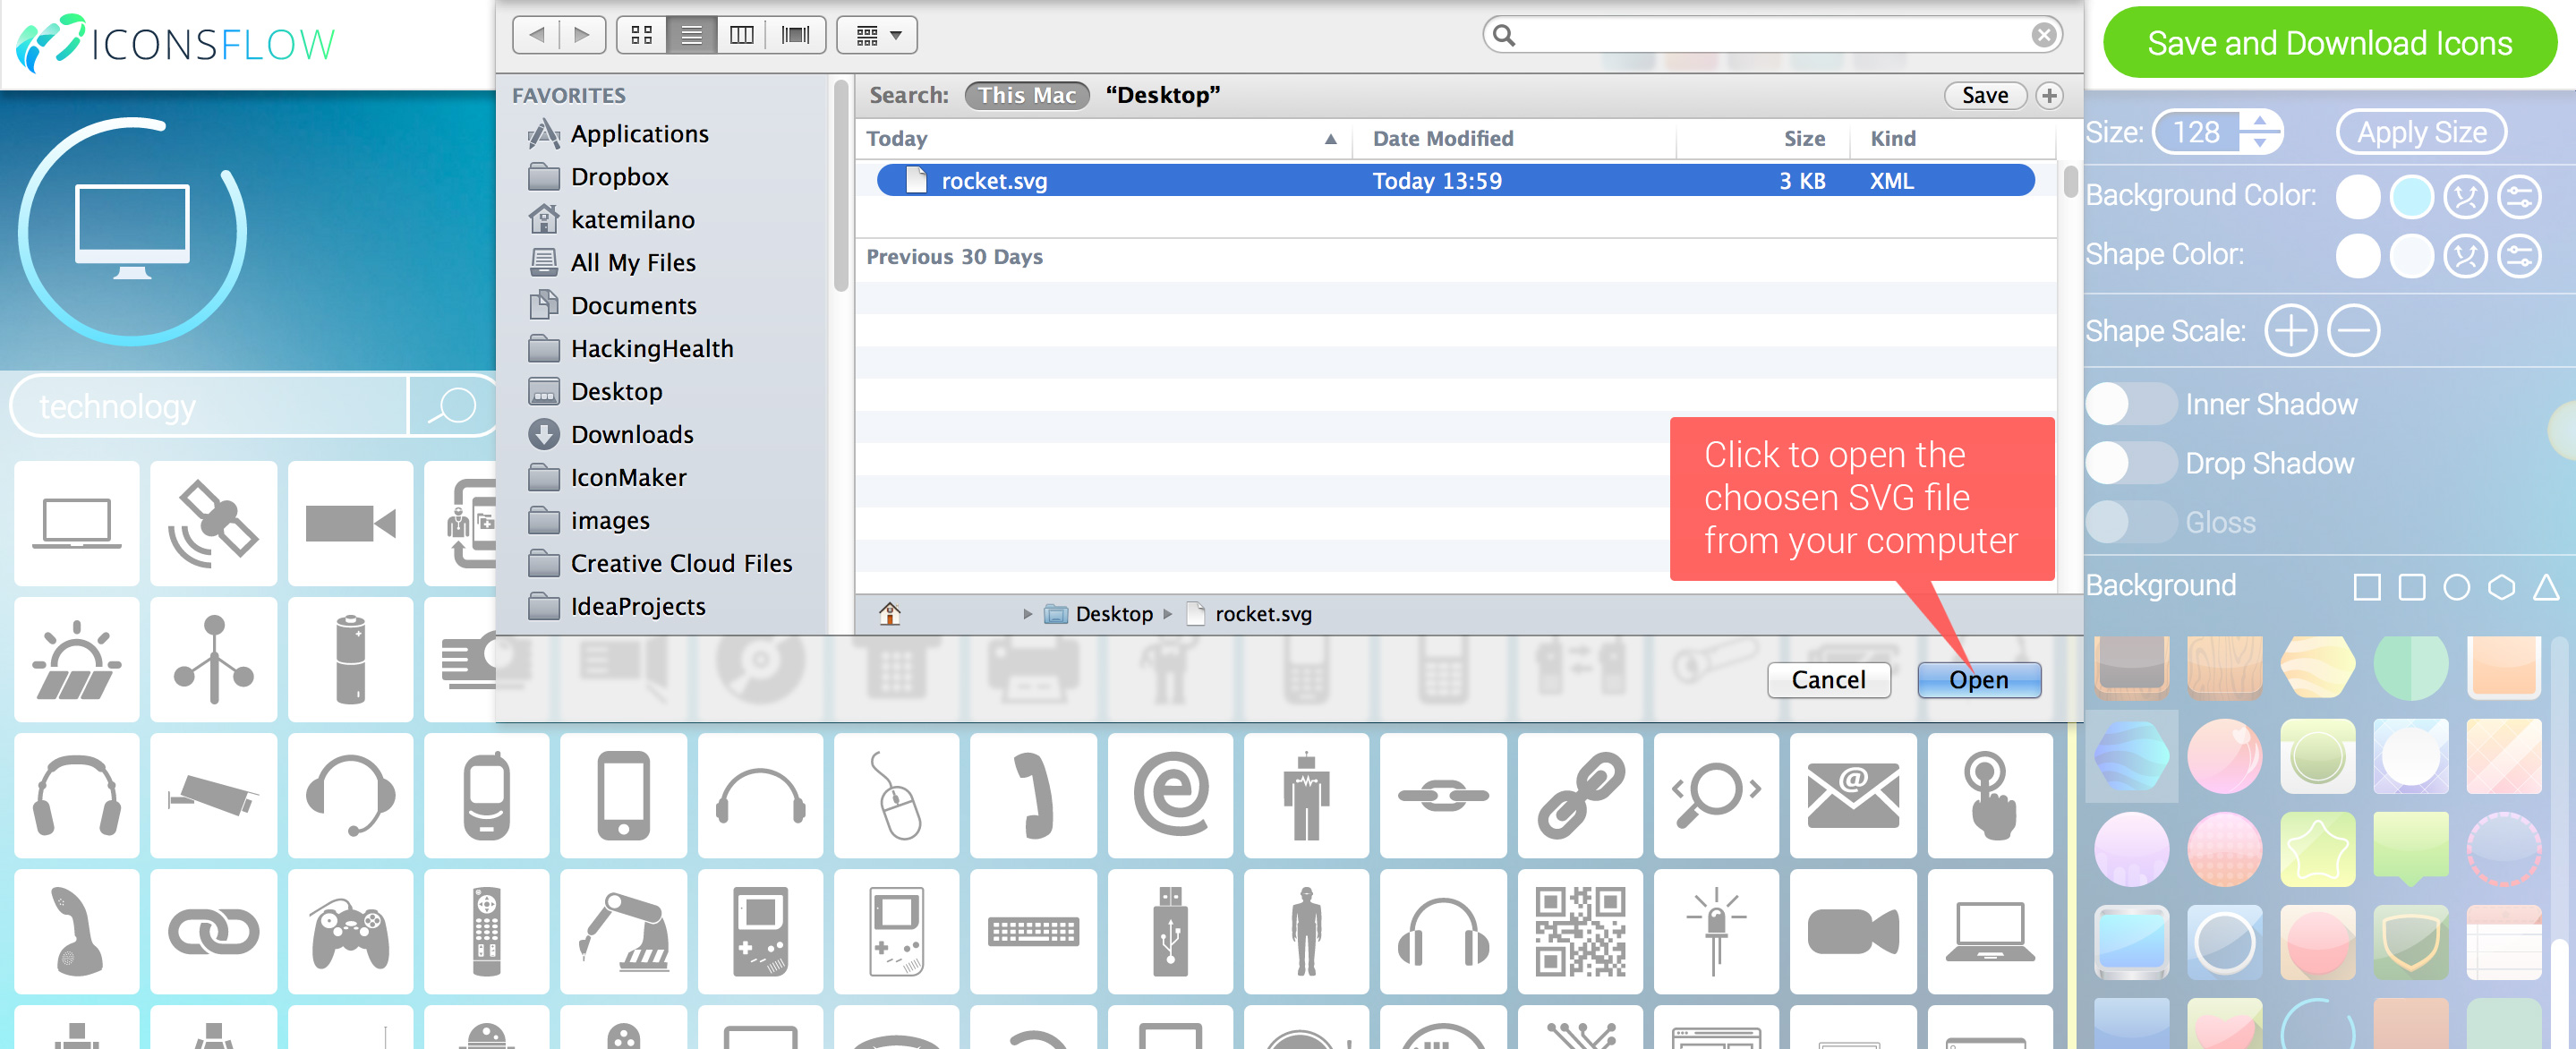2576x1049 pixels.
Task: Choose the battery icon
Action: pyautogui.click(x=350, y=659)
